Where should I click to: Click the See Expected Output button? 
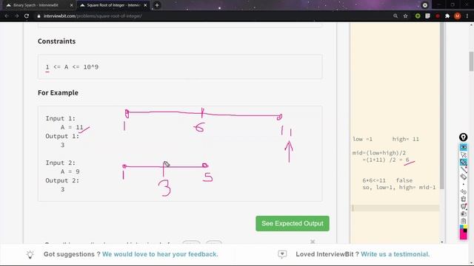coord(293,223)
